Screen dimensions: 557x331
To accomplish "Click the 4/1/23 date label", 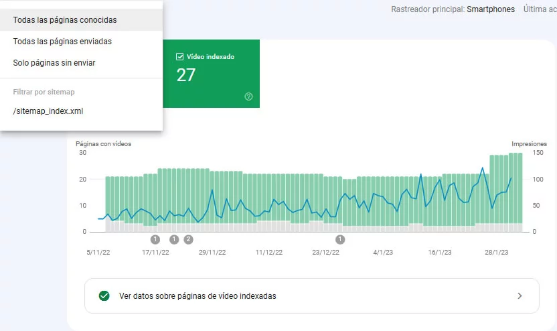I will (383, 252).
